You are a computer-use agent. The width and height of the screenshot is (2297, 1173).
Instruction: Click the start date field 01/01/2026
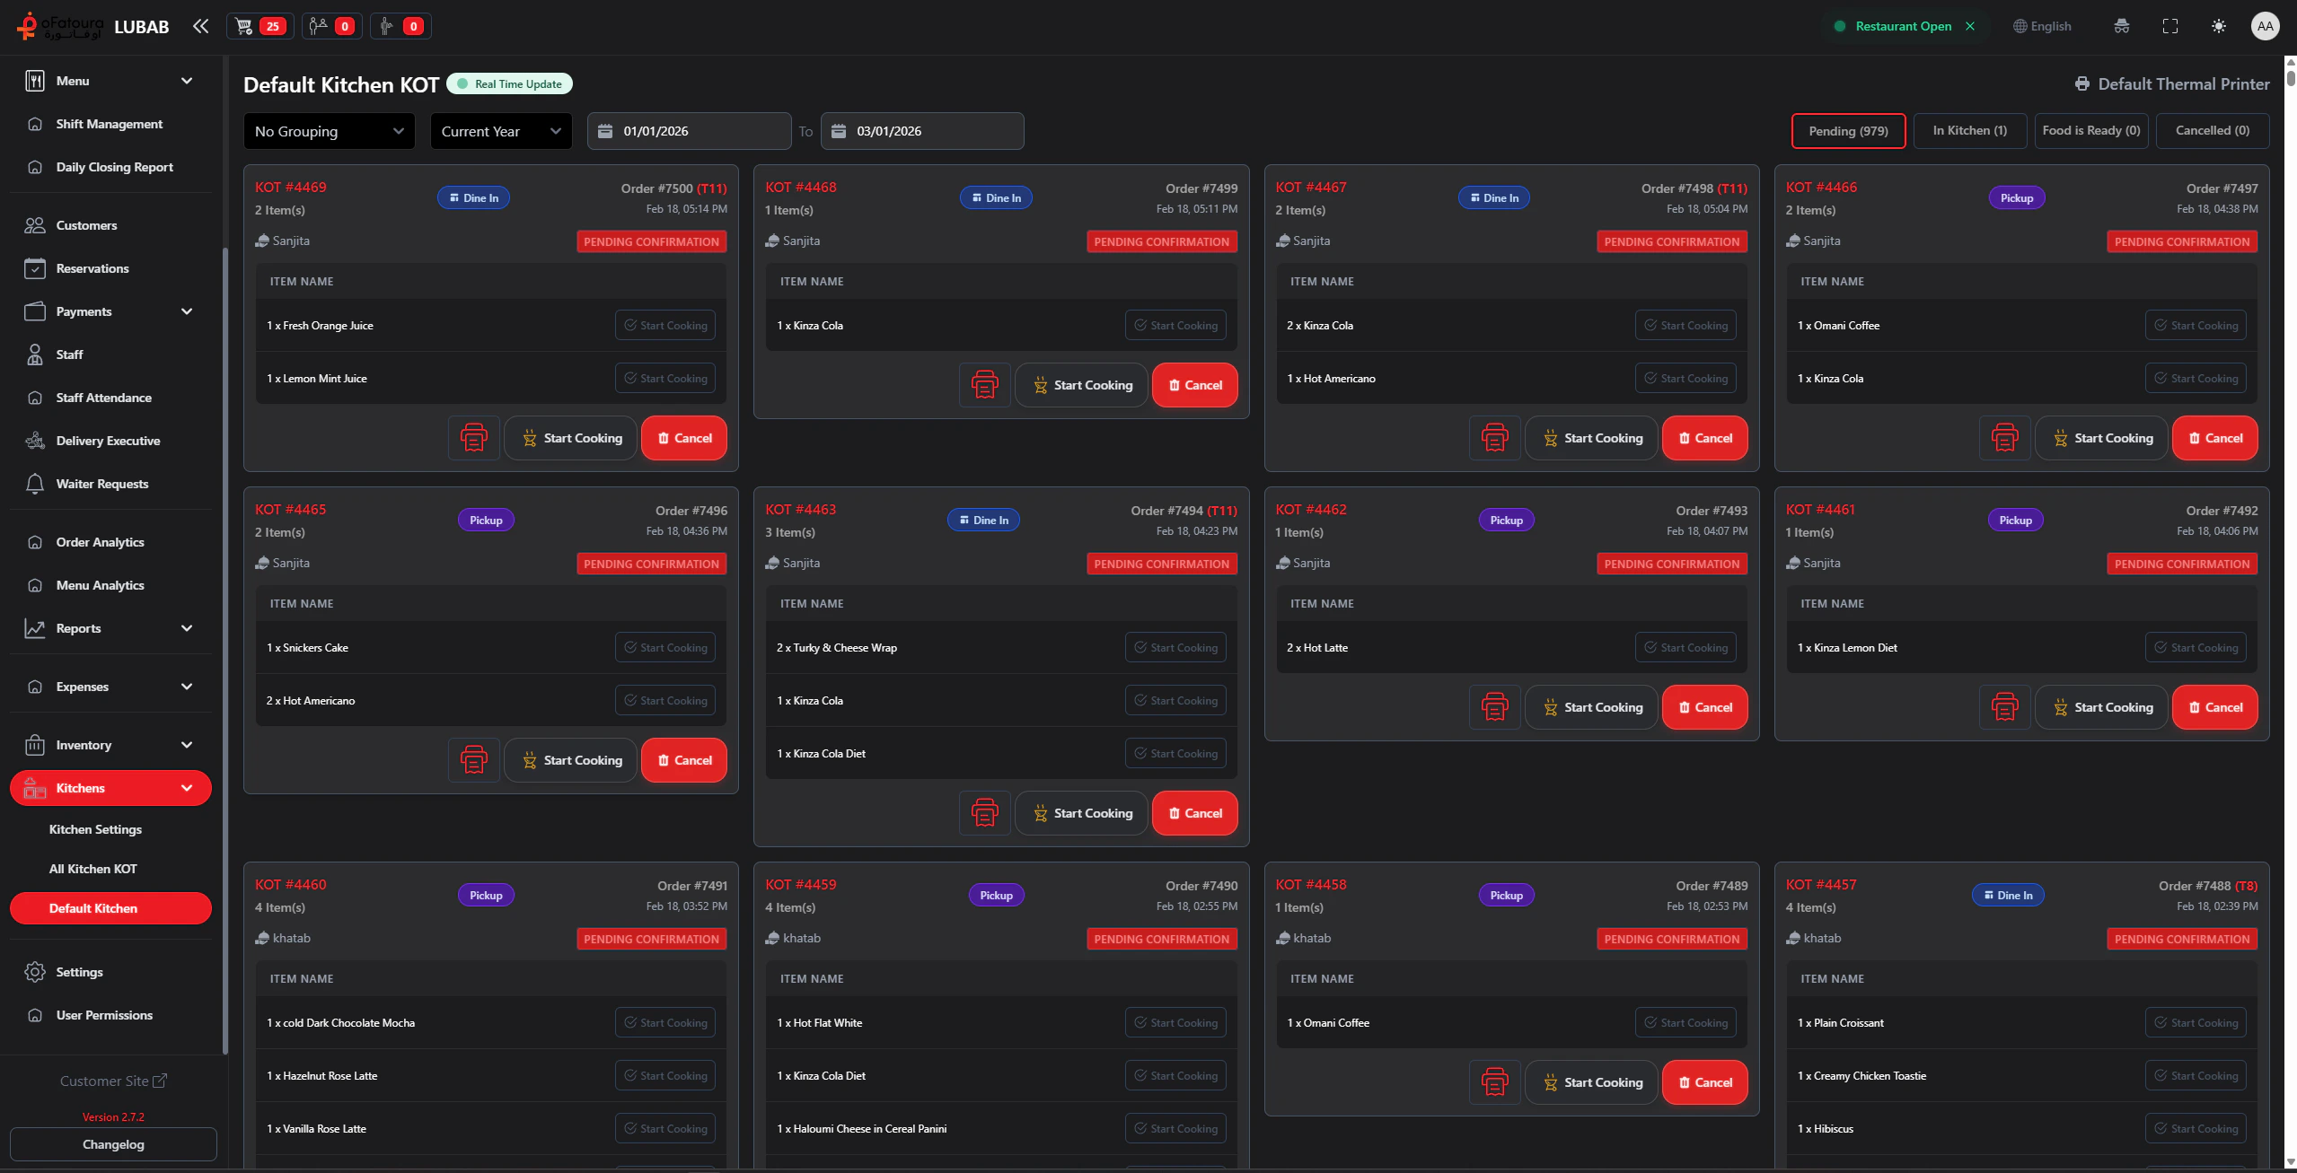tap(689, 131)
